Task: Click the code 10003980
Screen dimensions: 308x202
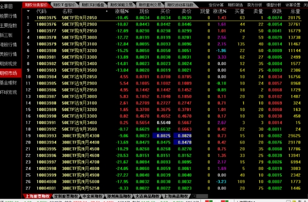Action: [46, 51]
